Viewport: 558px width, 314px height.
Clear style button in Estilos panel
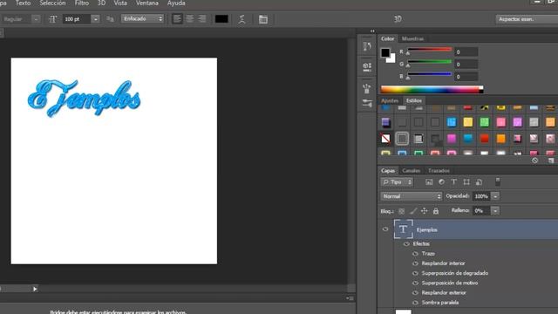[534, 160]
